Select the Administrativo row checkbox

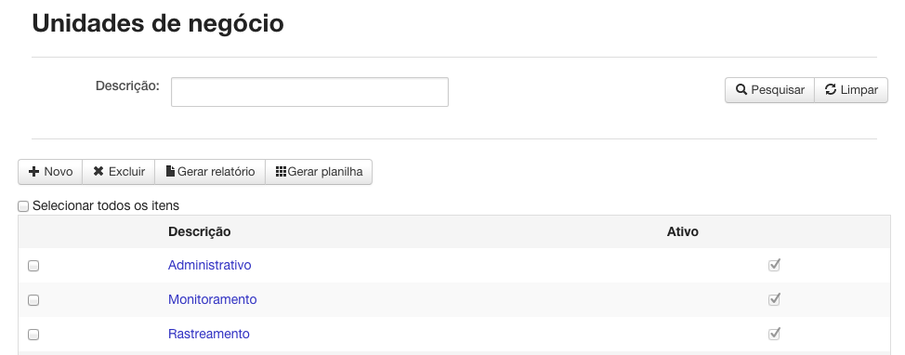click(x=33, y=266)
